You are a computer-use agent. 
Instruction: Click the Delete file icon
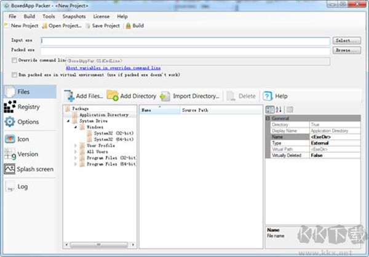click(x=231, y=96)
